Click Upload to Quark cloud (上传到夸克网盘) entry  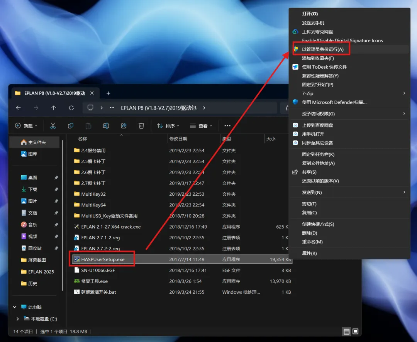[349, 32]
